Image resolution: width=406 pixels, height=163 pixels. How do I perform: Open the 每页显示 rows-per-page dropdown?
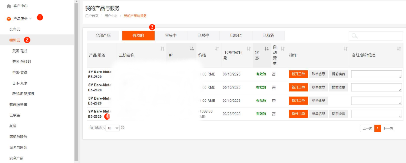click(x=113, y=128)
